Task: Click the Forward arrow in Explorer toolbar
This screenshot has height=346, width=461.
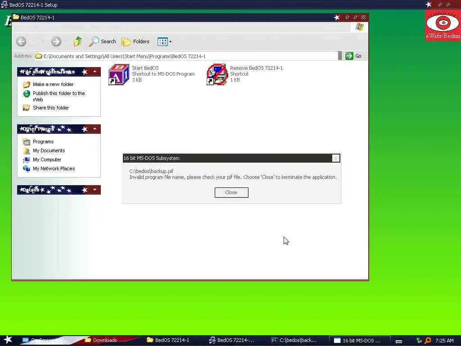Action: [56, 41]
